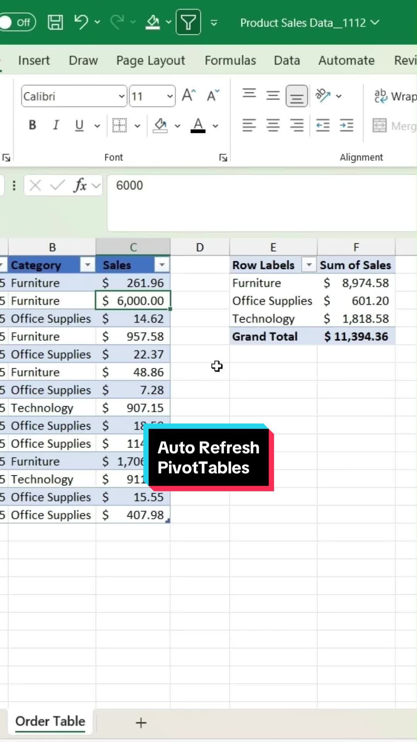Image resolution: width=417 pixels, height=742 pixels.
Task: Click the Redo arrow
Action: point(117,22)
